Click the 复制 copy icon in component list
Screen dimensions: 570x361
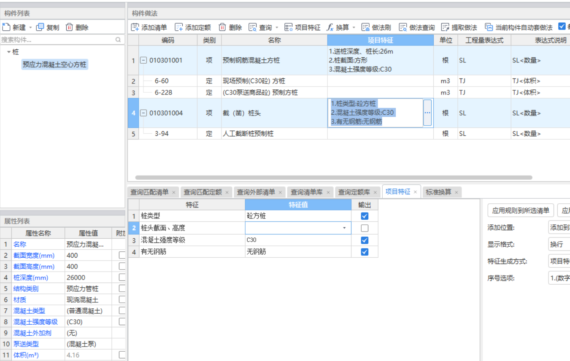(40, 27)
